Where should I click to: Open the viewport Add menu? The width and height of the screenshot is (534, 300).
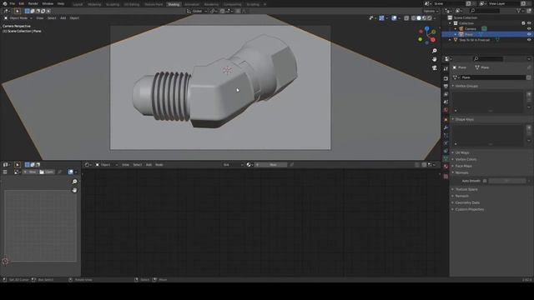(63, 18)
